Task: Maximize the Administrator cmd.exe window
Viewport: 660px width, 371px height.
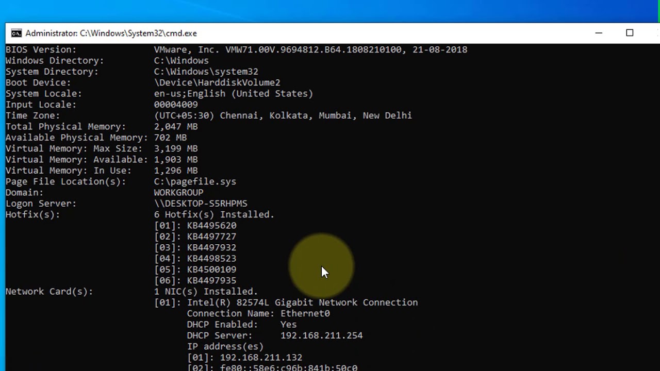Action: (630, 33)
